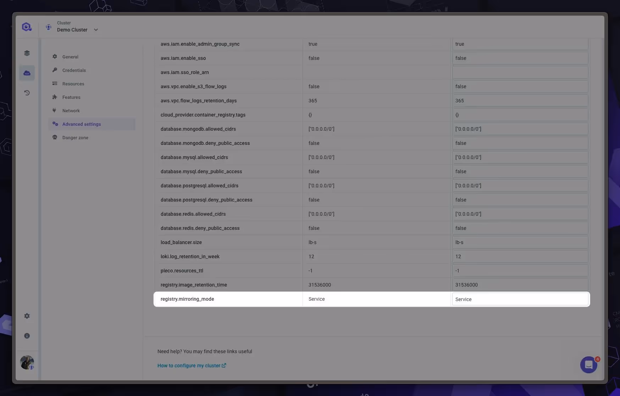Select the Resources sidebar entry
Image resolution: width=620 pixels, height=396 pixels.
pyautogui.click(x=73, y=84)
